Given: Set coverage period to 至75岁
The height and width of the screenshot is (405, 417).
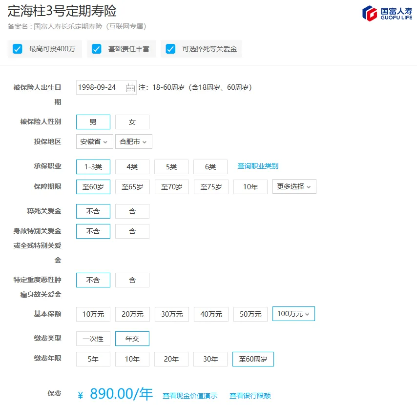Looking at the screenshot, I should click(x=211, y=187).
